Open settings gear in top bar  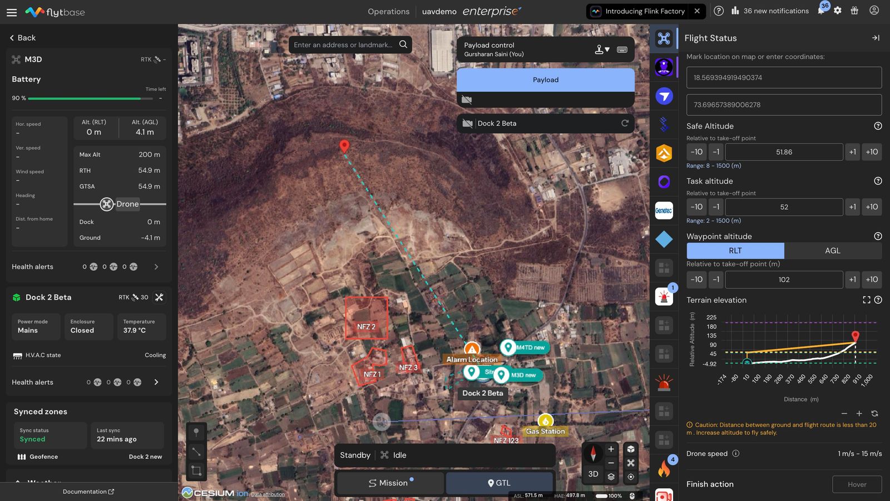click(x=838, y=11)
